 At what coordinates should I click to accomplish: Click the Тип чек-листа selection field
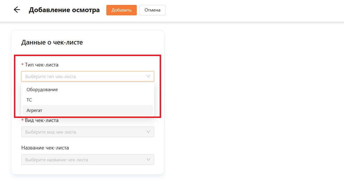(x=84, y=76)
